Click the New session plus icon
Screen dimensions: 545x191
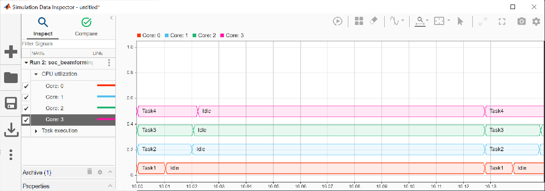pos(10,52)
